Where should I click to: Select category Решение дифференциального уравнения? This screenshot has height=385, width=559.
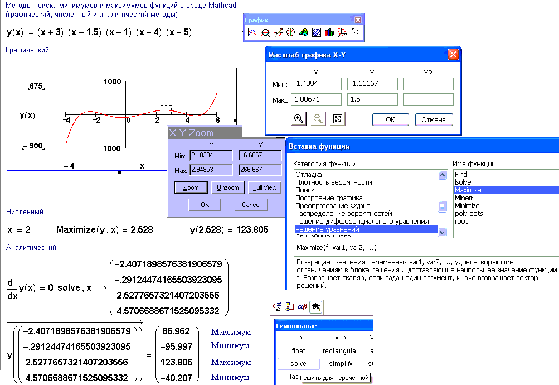pyautogui.click(x=366, y=222)
